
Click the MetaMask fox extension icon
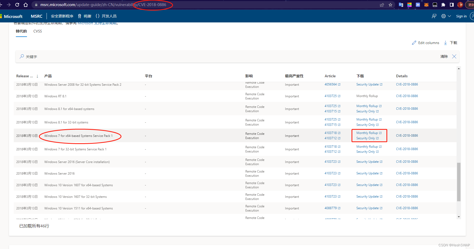[x=426, y=5]
